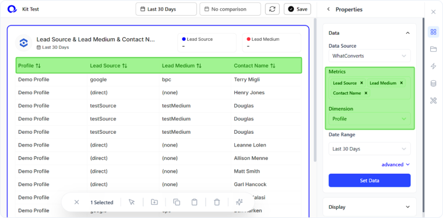Deselect using the X in selection toolbar
Viewport: 443px width, 218px height.
coord(76,202)
